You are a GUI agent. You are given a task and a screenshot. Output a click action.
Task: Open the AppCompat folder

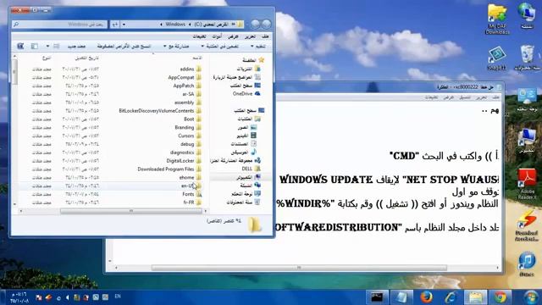tap(185, 77)
